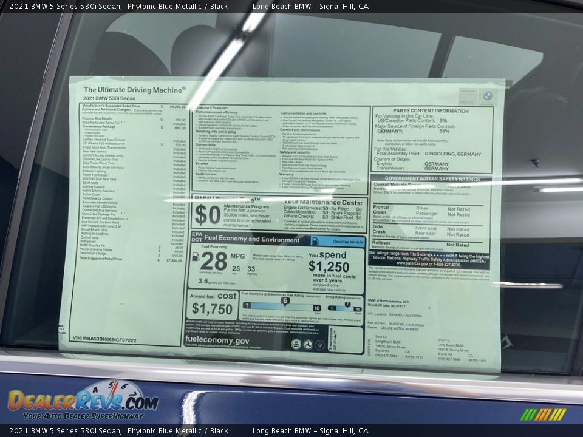Click the Comfort and convenience subheading
Viewport: 583px width, 437px height.
(300, 130)
